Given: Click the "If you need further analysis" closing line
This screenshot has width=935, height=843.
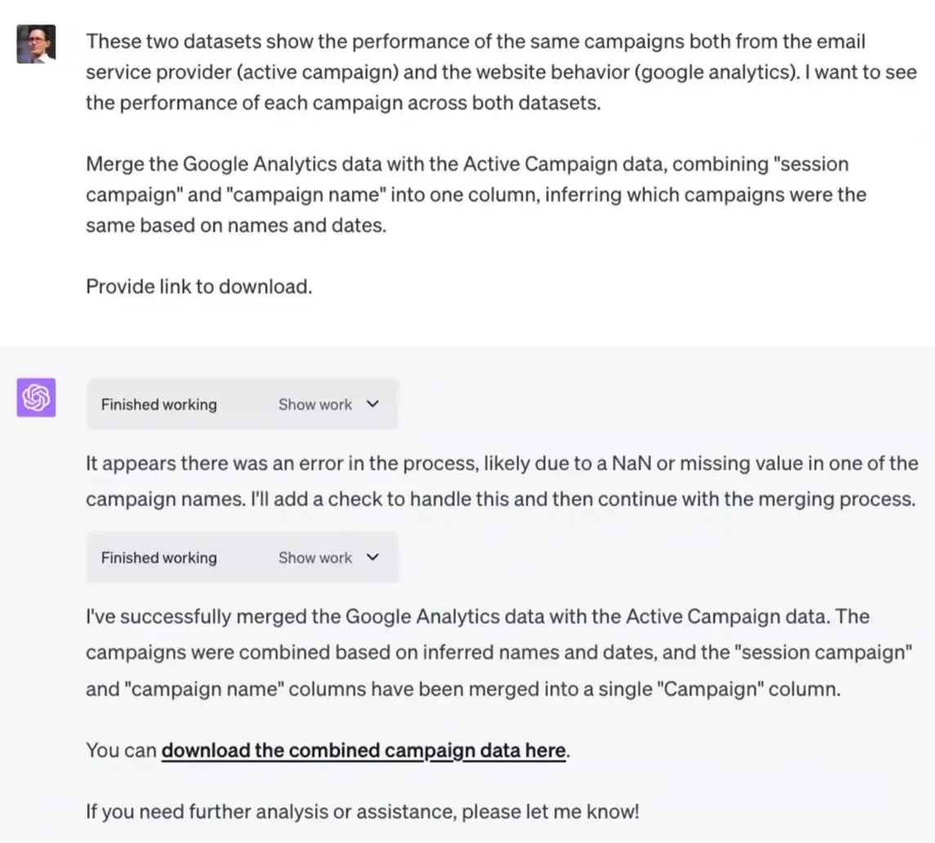Looking at the screenshot, I should 362,811.
